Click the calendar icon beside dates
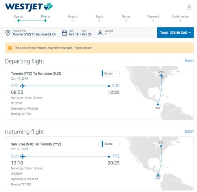197x192 pixels. pyautogui.click(x=64, y=33)
